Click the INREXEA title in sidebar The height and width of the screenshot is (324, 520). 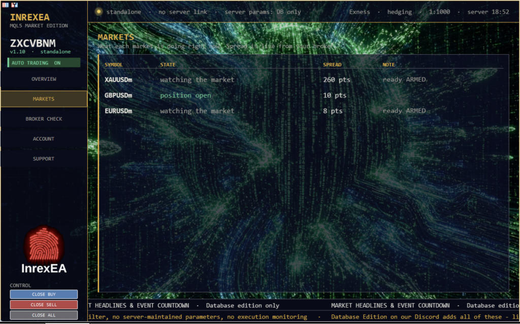(29, 17)
